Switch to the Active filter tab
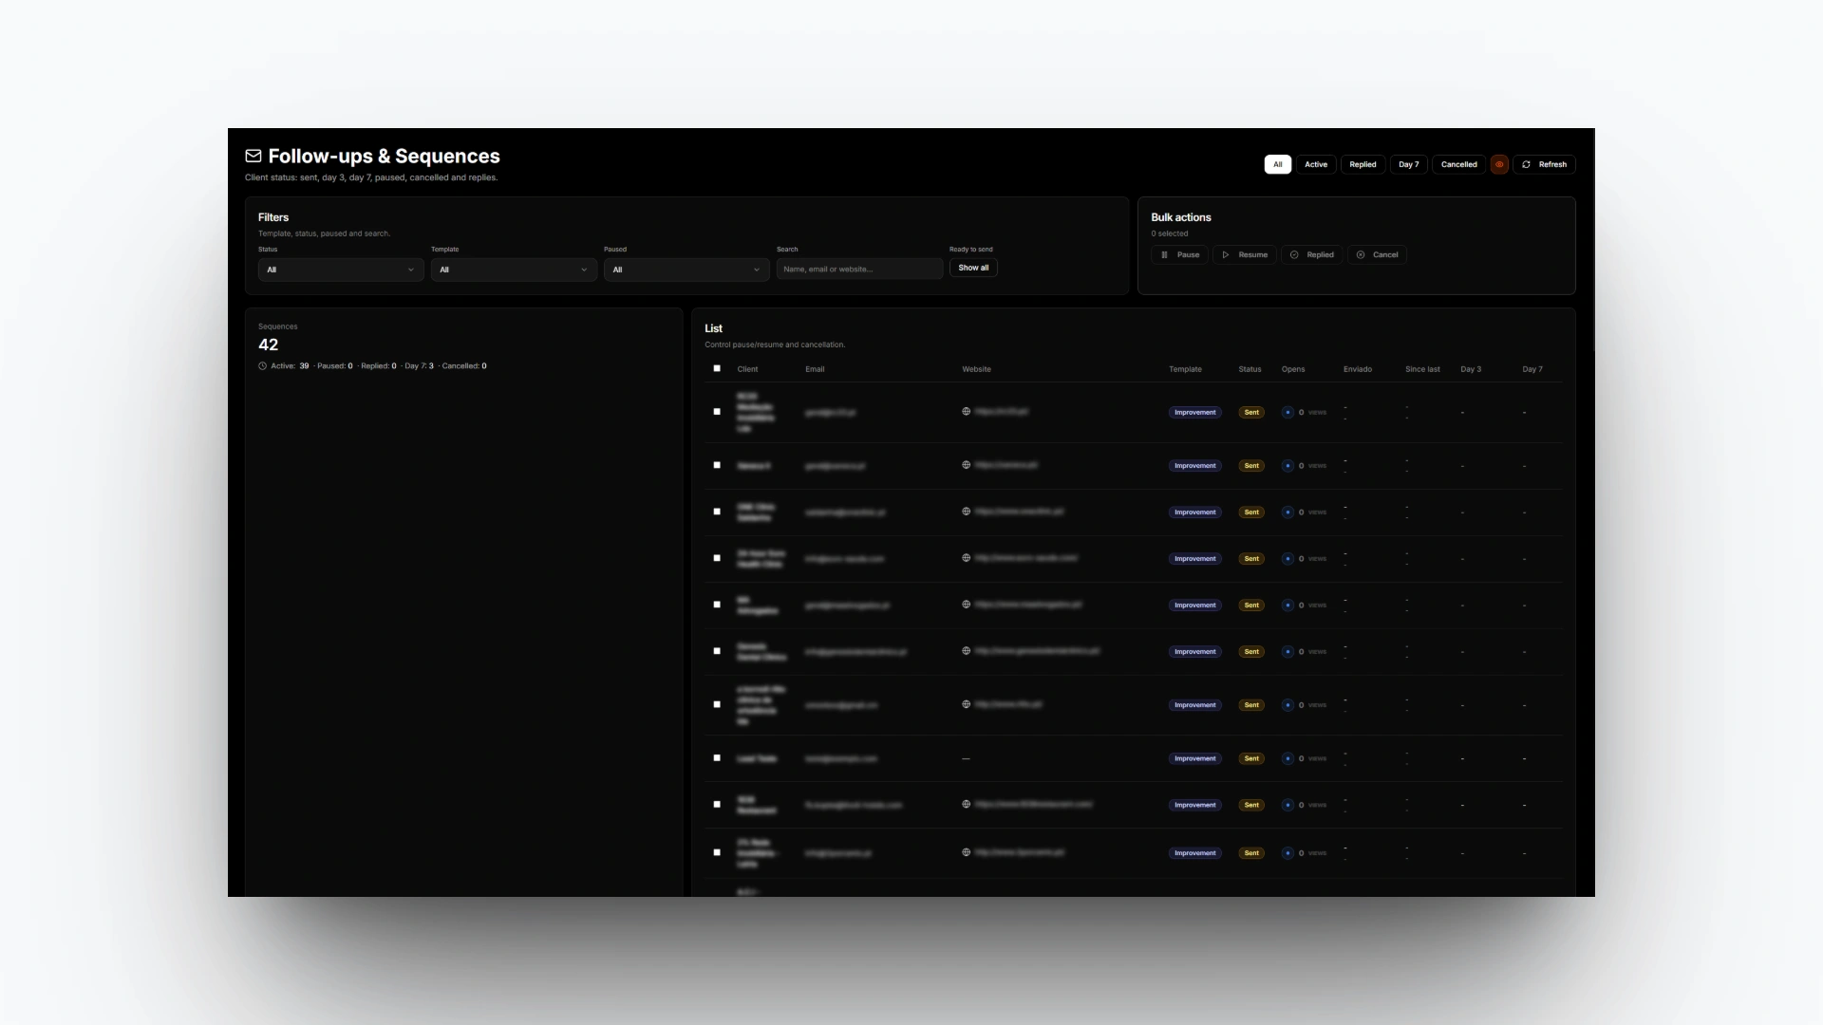Screen dimensions: 1823x1025 click(1315, 164)
